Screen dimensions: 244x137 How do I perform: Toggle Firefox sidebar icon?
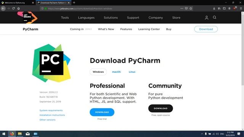224,8
